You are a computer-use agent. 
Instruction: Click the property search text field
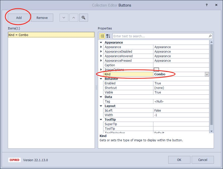tap(160, 36)
